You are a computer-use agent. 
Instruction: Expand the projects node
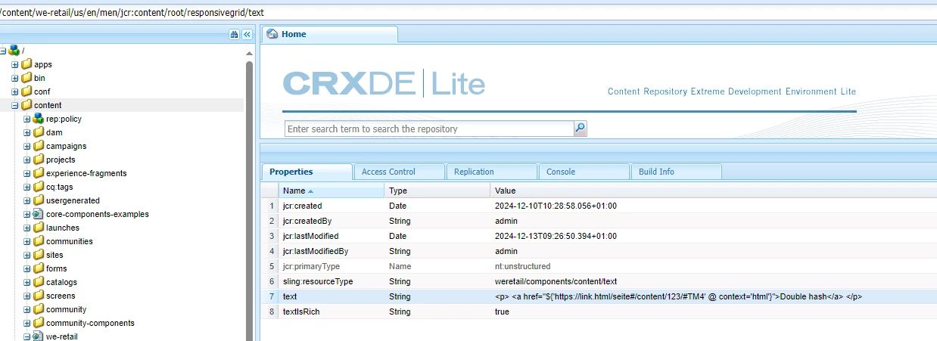click(27, 160)
